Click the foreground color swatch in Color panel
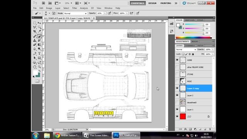Viewport: 247px width, 139px height. point(178,25)
